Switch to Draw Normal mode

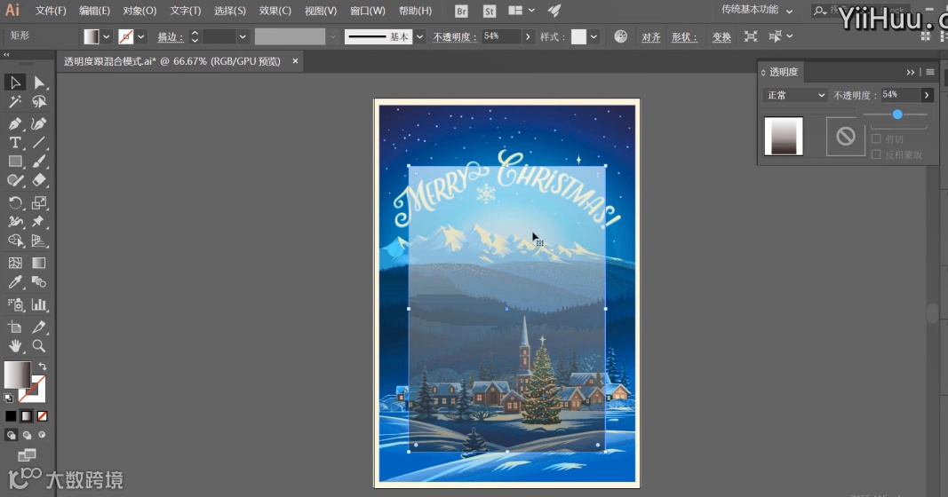[11, 435]
